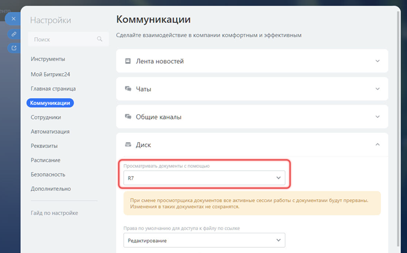The height and width of the screenshot is (253, 407).
Task: Expand the Общие каналы chevron
Action: (x=377, y=117)
